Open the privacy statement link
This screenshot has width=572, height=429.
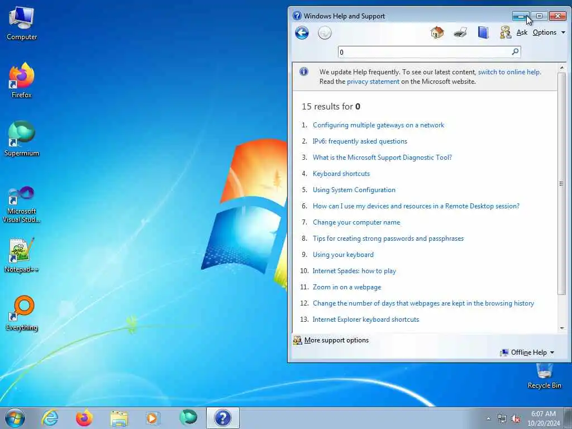(373, 82)
